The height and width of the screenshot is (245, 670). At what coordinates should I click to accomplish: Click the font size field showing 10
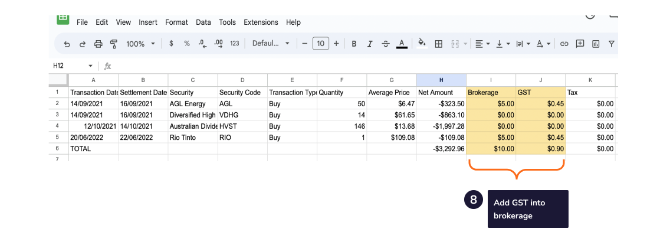tap(320, 44)
